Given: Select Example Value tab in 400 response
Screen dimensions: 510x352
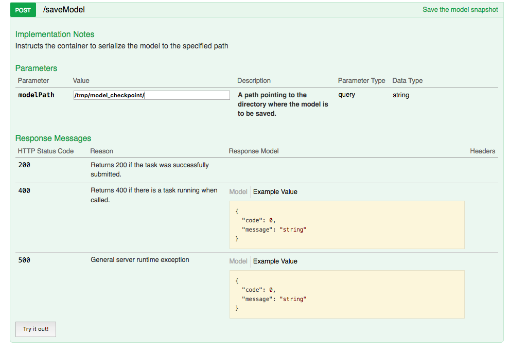Looking at the screenshot, I should [x=275, y=191].
